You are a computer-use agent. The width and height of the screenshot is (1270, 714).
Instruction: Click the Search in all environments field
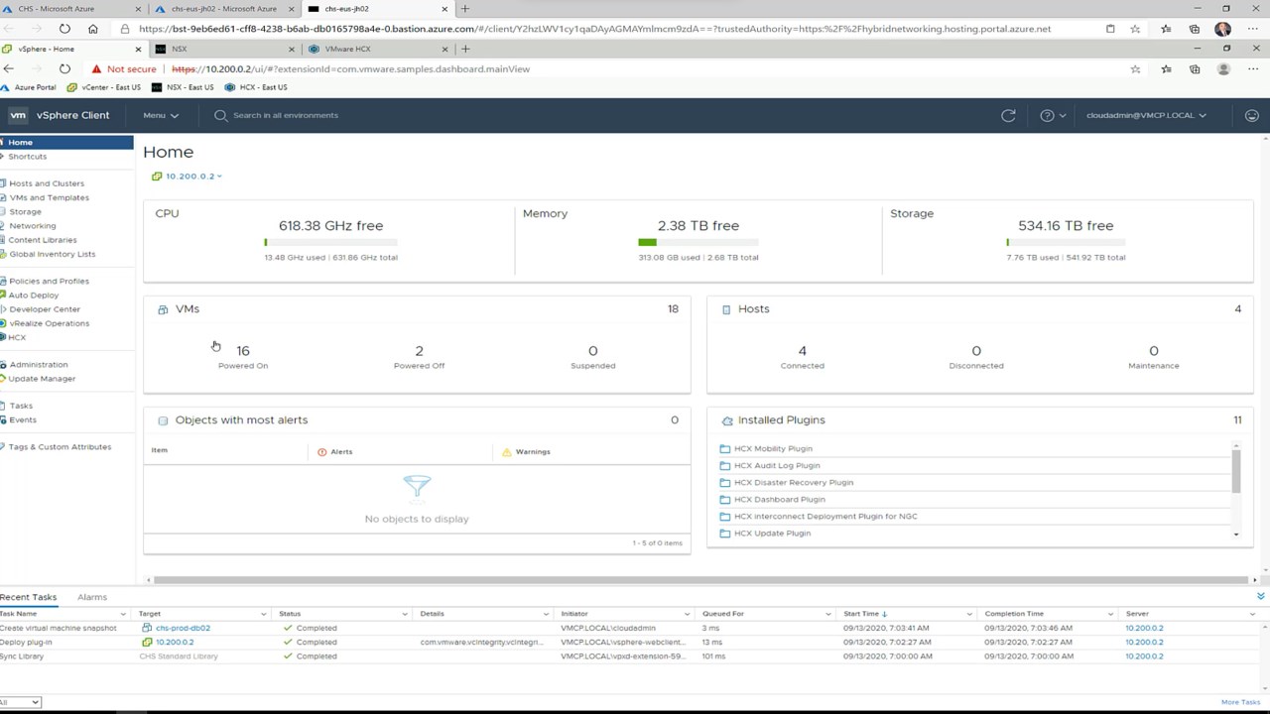286,115
